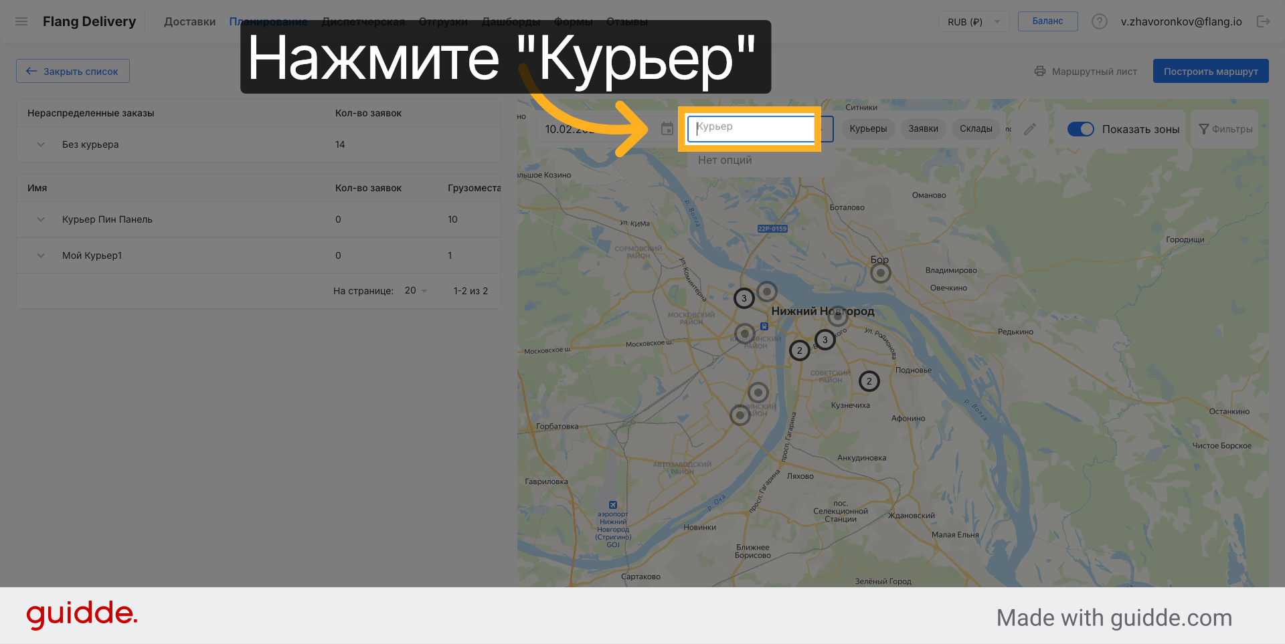Click the pencil edit icon beside Склады
Screen dimensions: 1285x644
(1030, 128)
